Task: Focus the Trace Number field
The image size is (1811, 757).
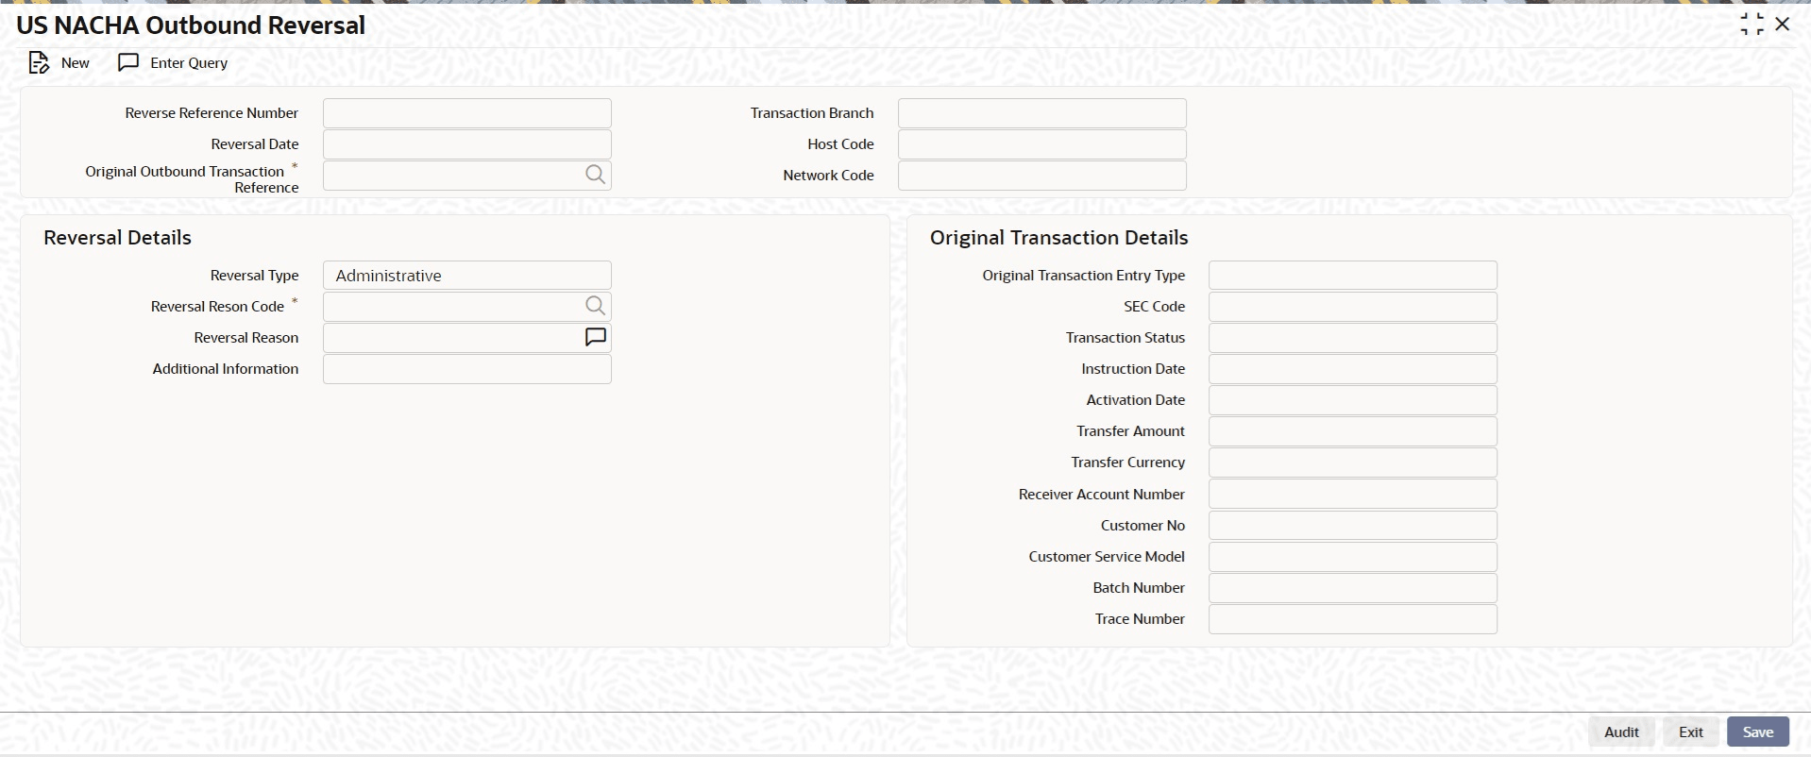Action: point(1353,619)
